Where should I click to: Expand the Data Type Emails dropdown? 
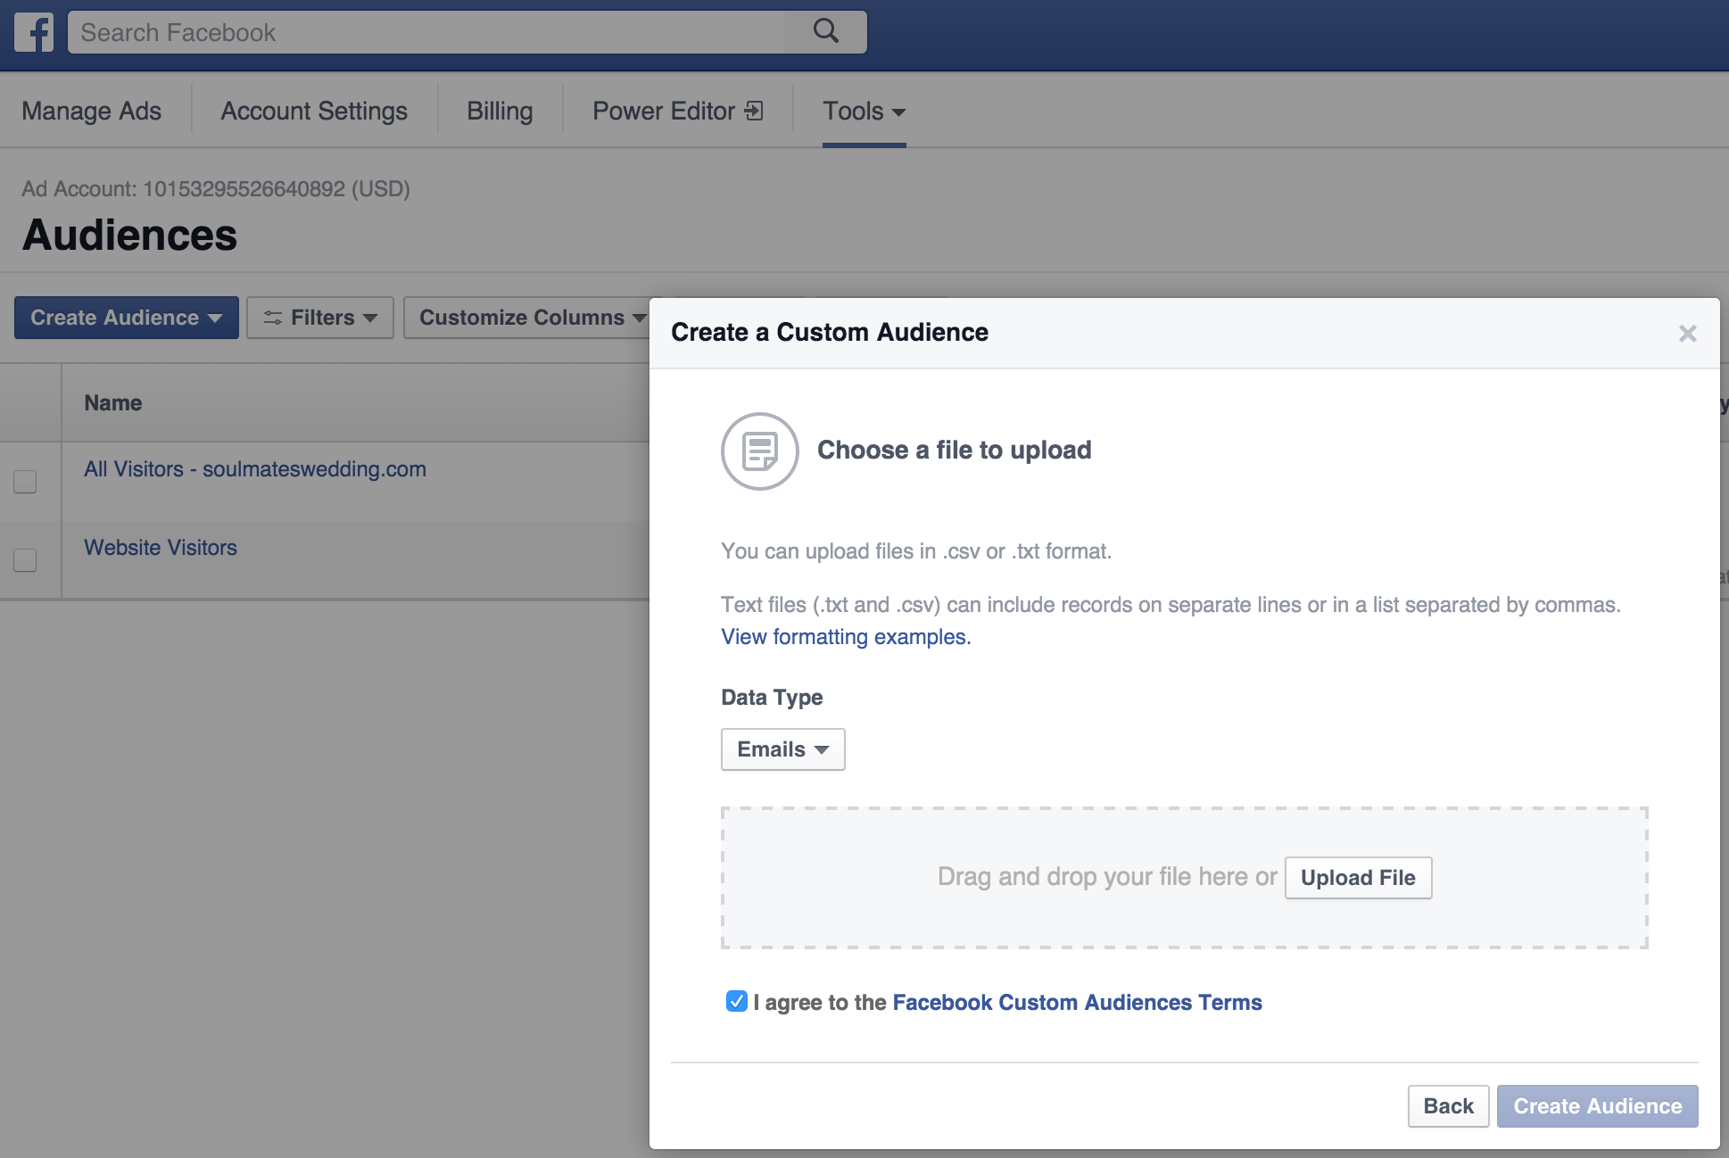(x=783, y=749)
